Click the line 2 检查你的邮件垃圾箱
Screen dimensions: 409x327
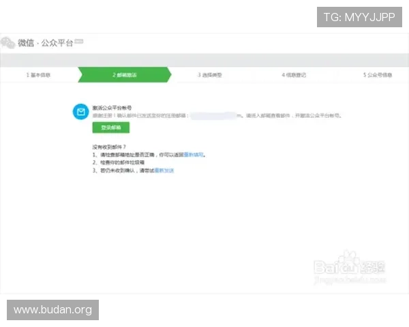coord(119,162)
